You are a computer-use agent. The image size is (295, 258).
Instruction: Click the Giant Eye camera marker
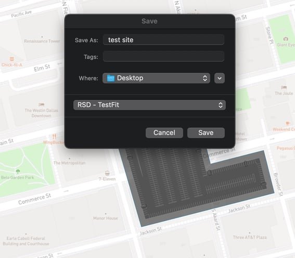pos(286,39)
